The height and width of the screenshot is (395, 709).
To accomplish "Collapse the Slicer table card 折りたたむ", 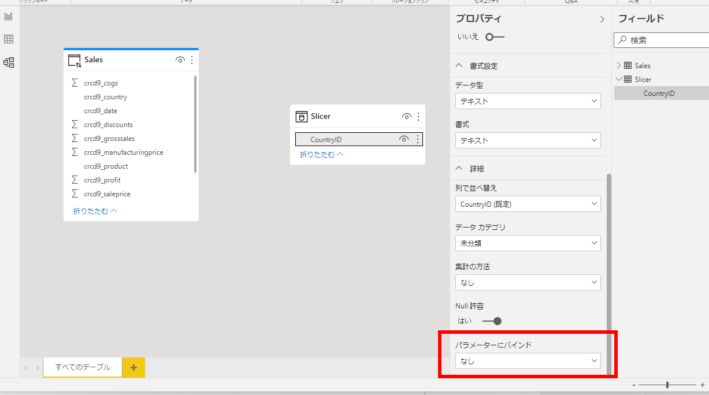I will point(322,155).
